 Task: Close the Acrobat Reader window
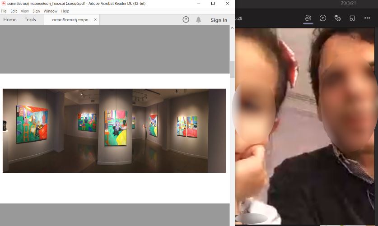pos(227,3)
